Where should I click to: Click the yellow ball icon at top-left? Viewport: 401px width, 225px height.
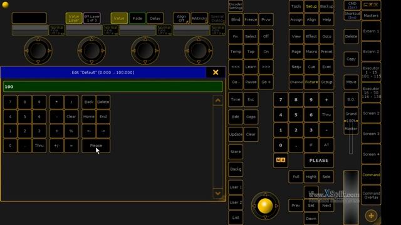[x=5, y=4]
